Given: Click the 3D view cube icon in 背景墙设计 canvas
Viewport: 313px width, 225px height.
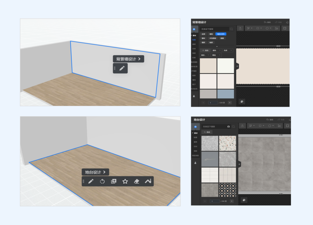Looking at the screenshot, I should pos(242,101).
